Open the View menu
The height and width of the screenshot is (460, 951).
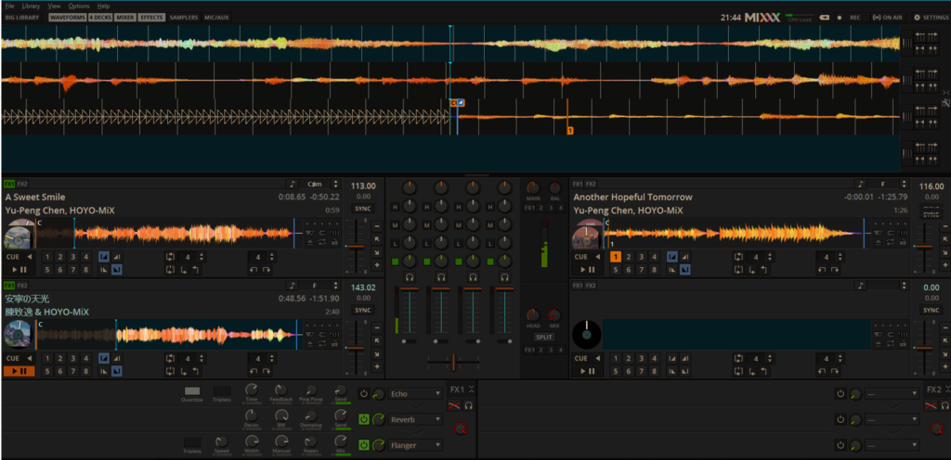54,6
